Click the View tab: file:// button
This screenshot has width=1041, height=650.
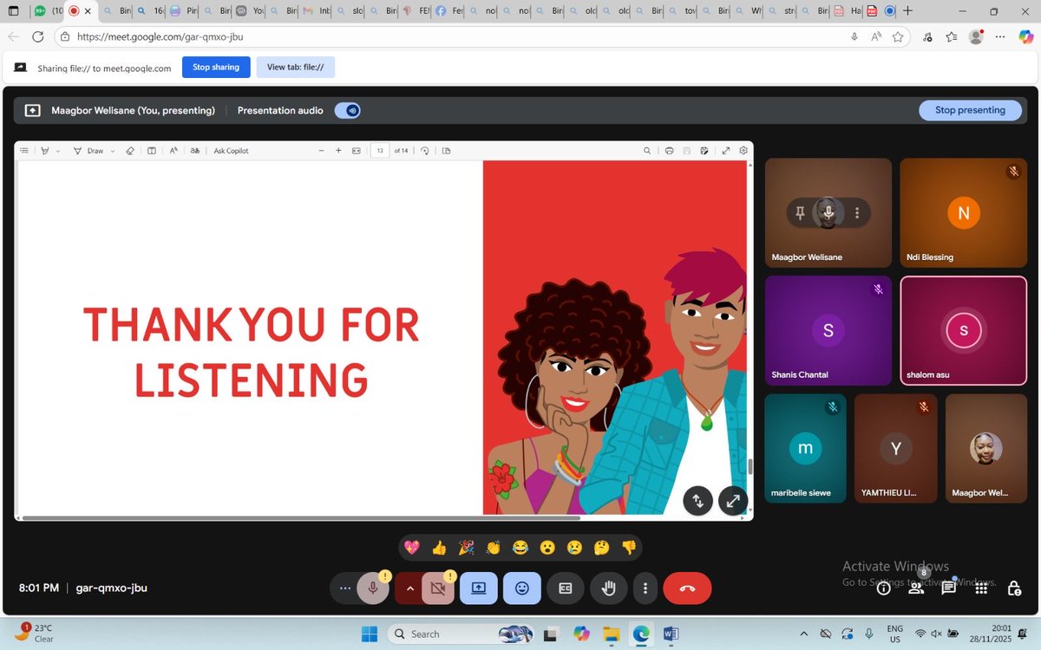(x=295, y=67)
